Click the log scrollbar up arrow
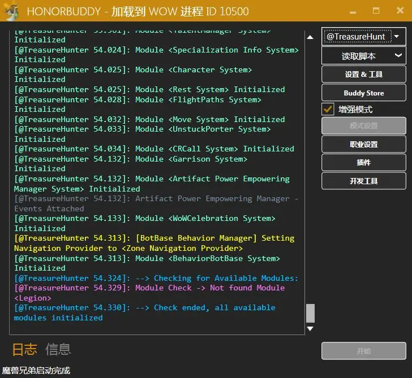 click(310, 37)
